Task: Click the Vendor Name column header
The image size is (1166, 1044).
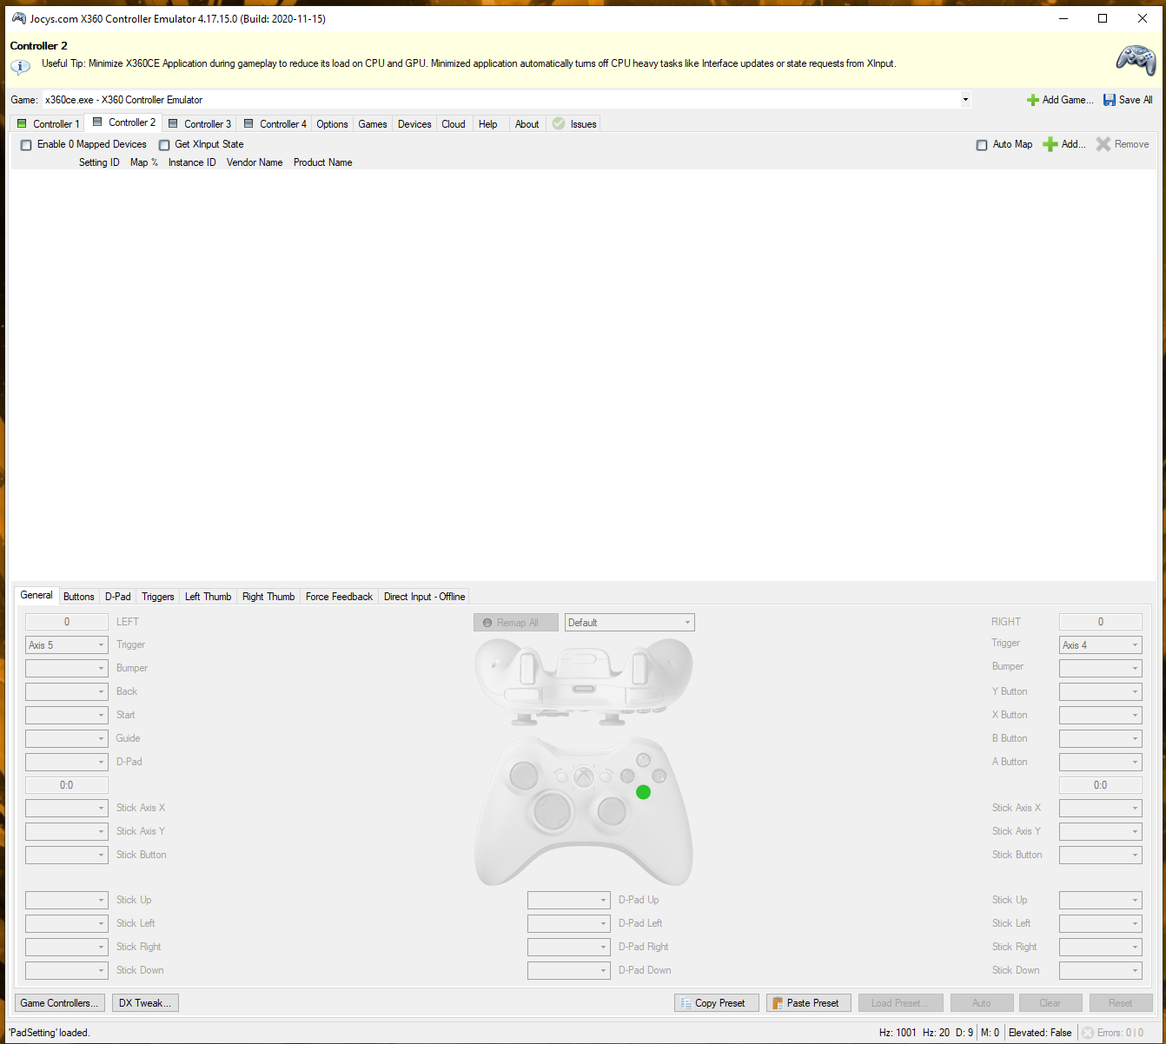Action: coord(255,162)
